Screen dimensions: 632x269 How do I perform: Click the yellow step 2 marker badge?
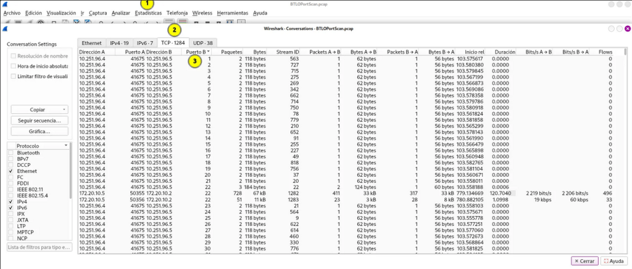(175, 29)
